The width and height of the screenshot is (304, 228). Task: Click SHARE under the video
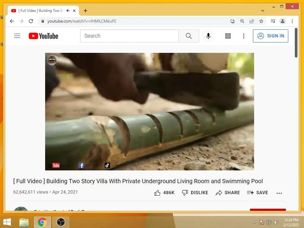point(228,192)
